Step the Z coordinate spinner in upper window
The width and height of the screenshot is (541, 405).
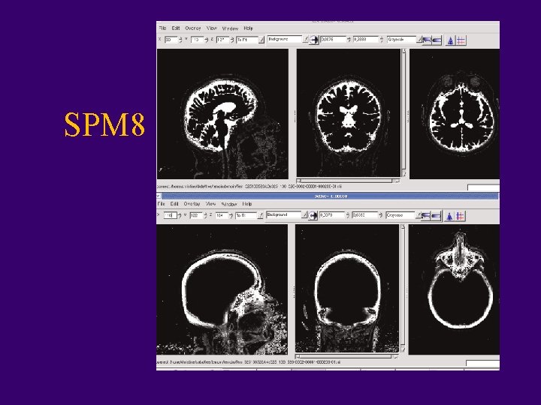pos(232,40)
